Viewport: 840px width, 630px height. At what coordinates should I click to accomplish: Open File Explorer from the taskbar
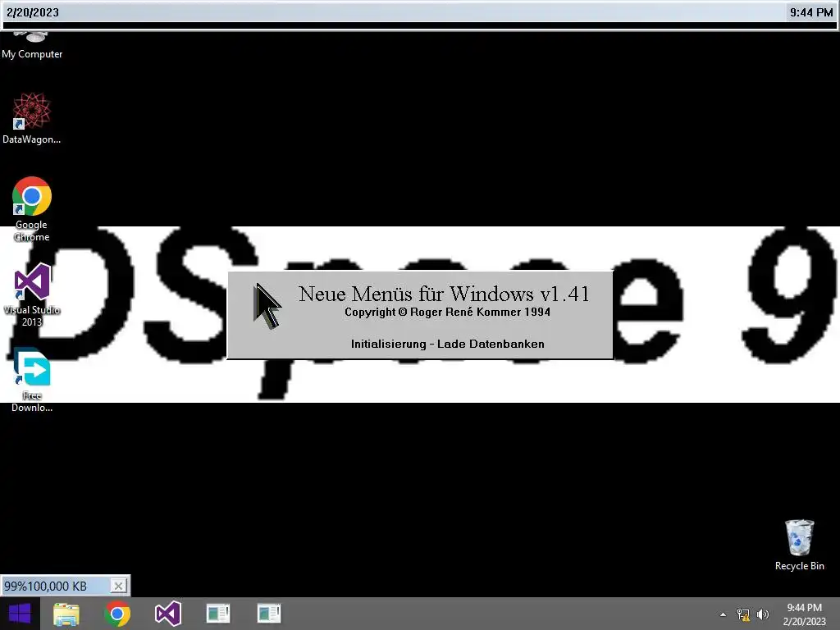(66, 614)
